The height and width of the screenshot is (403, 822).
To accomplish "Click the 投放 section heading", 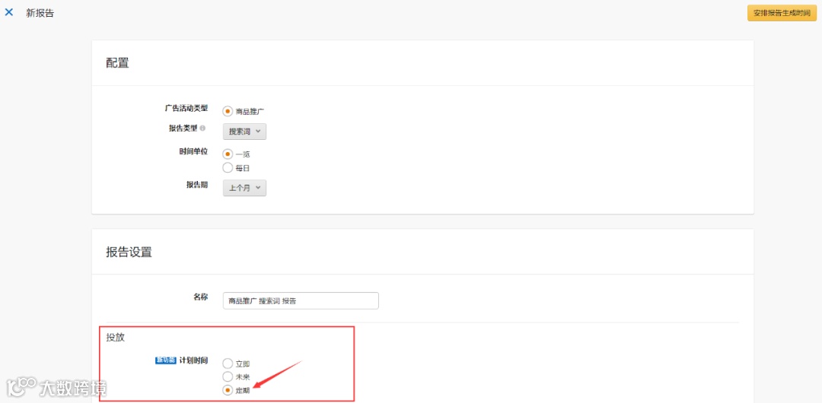I will [x=116, y=338].
